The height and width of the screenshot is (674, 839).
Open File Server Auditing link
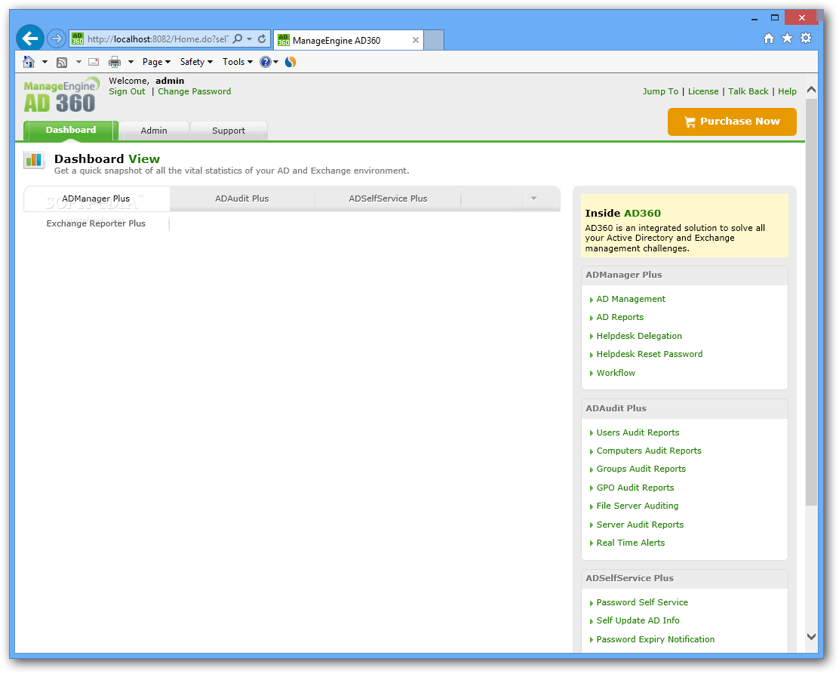pos(638,506)
